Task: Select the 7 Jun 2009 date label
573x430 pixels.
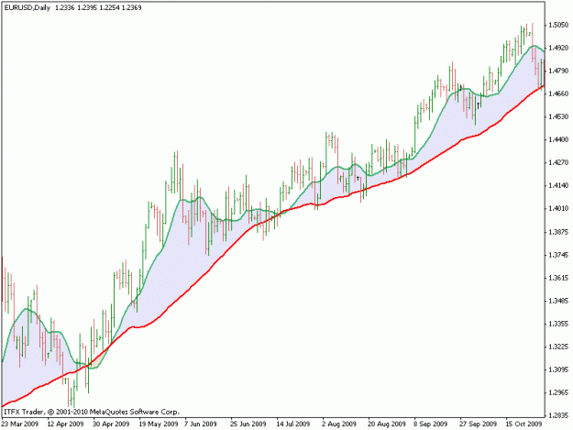Action: pyautogui.click(x=201, y=424)
